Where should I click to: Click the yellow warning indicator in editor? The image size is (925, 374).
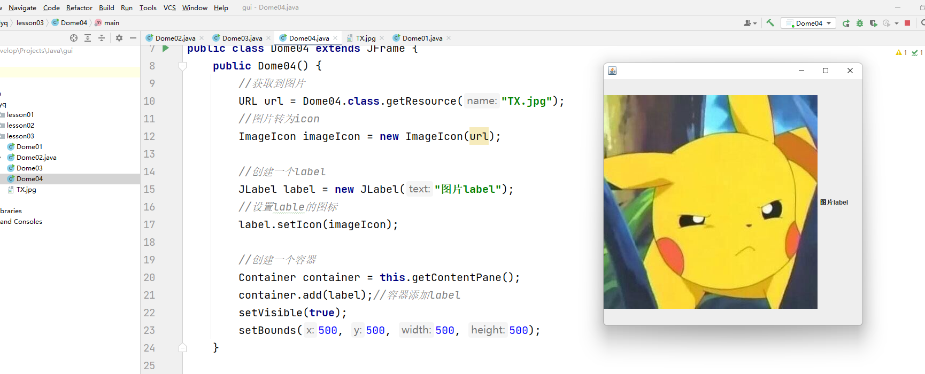[901, 52]
